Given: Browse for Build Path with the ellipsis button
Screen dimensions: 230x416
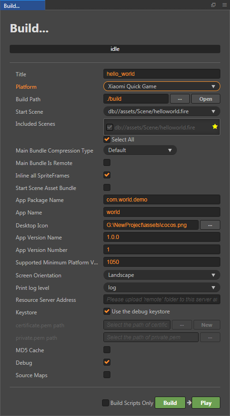Looking at the screenshot, I should pyautogui.click(x=180, y=99).
